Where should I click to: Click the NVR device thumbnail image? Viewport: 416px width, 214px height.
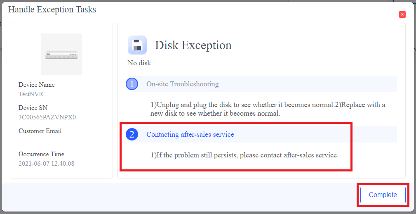[x=61, y=54]
